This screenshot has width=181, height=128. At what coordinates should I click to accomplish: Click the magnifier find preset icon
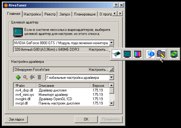[25, 77]
